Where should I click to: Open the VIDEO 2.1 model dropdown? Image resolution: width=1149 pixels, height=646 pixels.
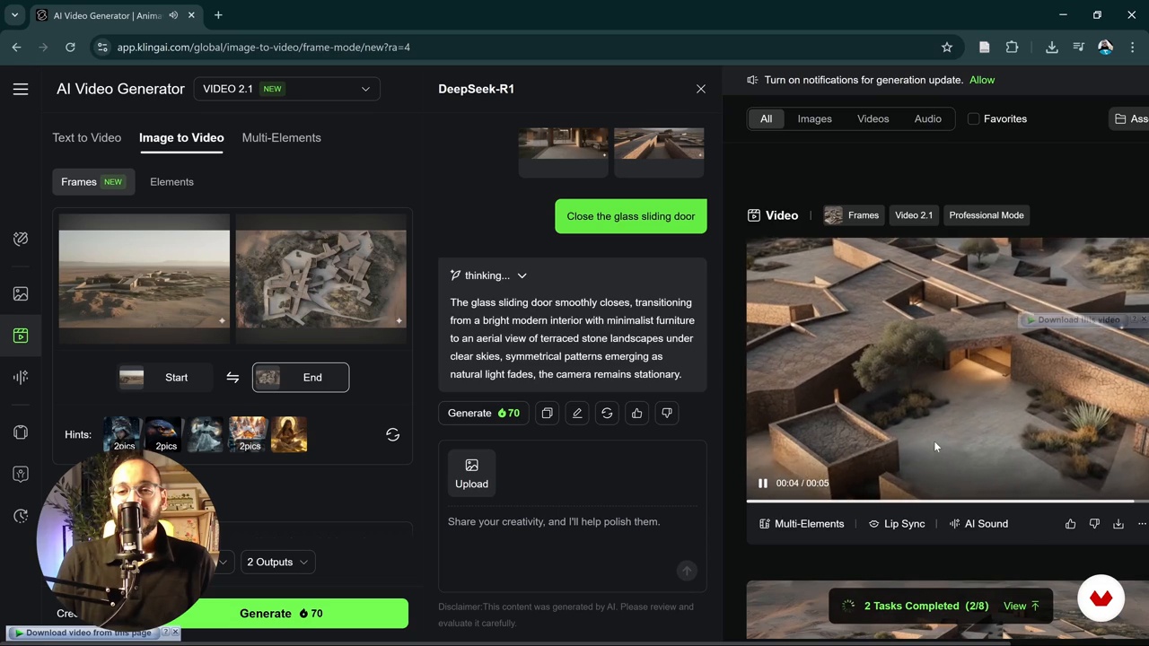(286, 89)
